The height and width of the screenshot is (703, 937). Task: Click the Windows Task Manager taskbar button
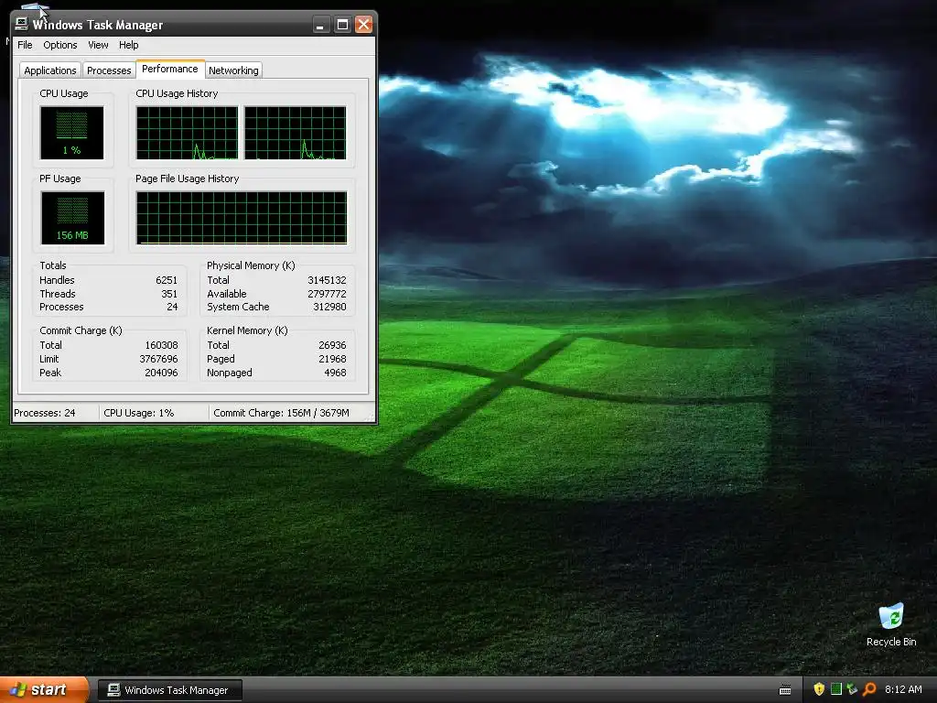169,690
